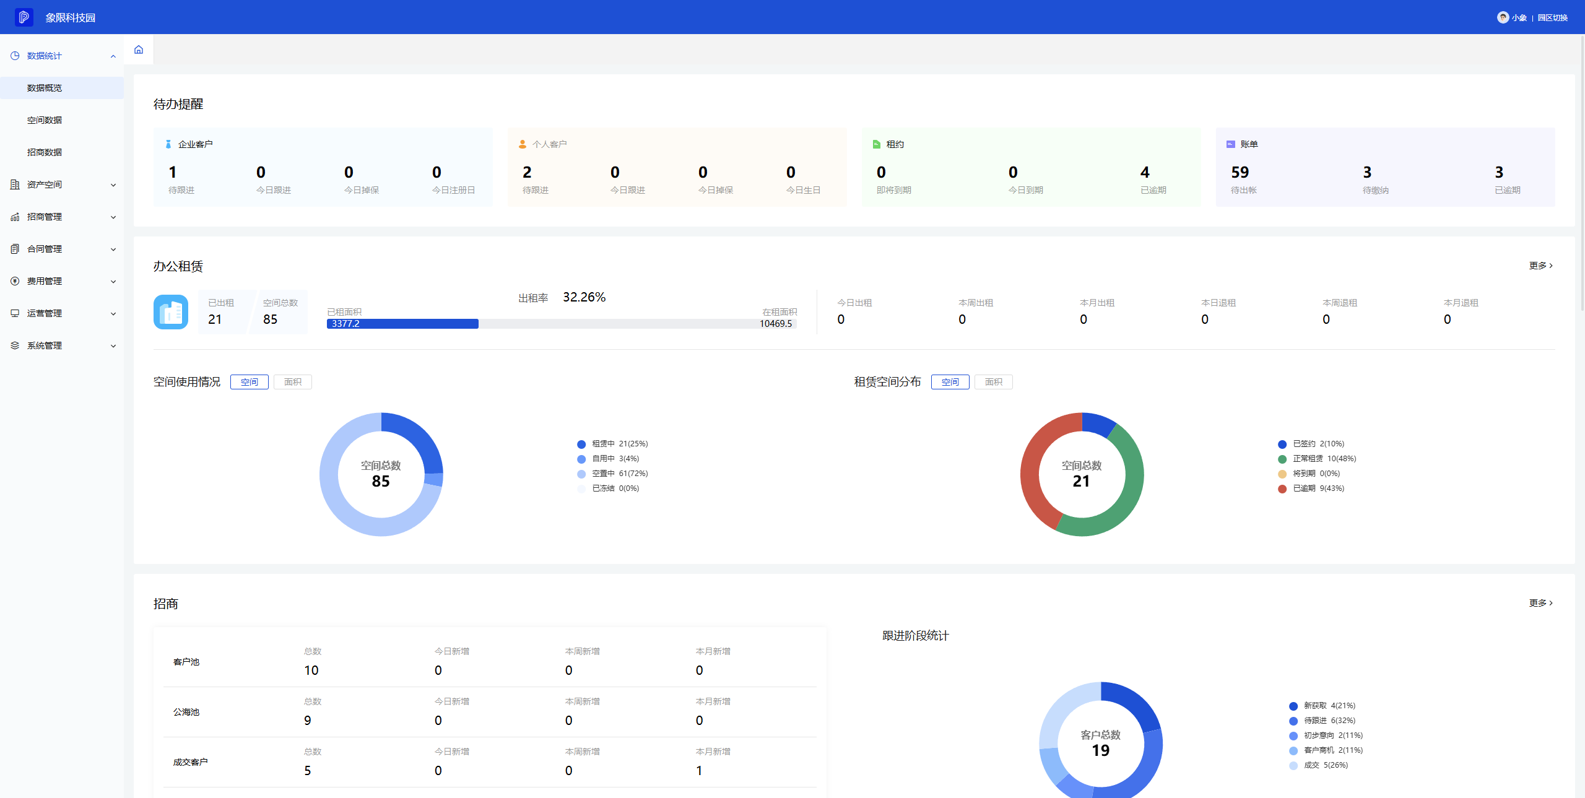Click the 合同管理 document icon
This screenshot has height=798, width=1585.
tap(15, 249)
